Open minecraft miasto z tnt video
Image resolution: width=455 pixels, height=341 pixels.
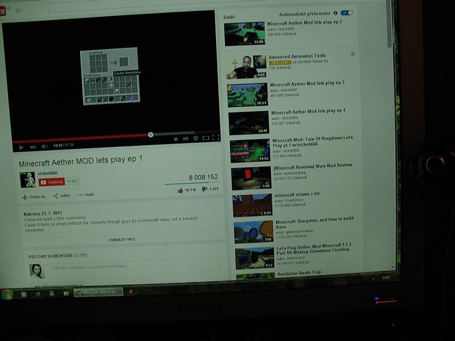[297, 194]
